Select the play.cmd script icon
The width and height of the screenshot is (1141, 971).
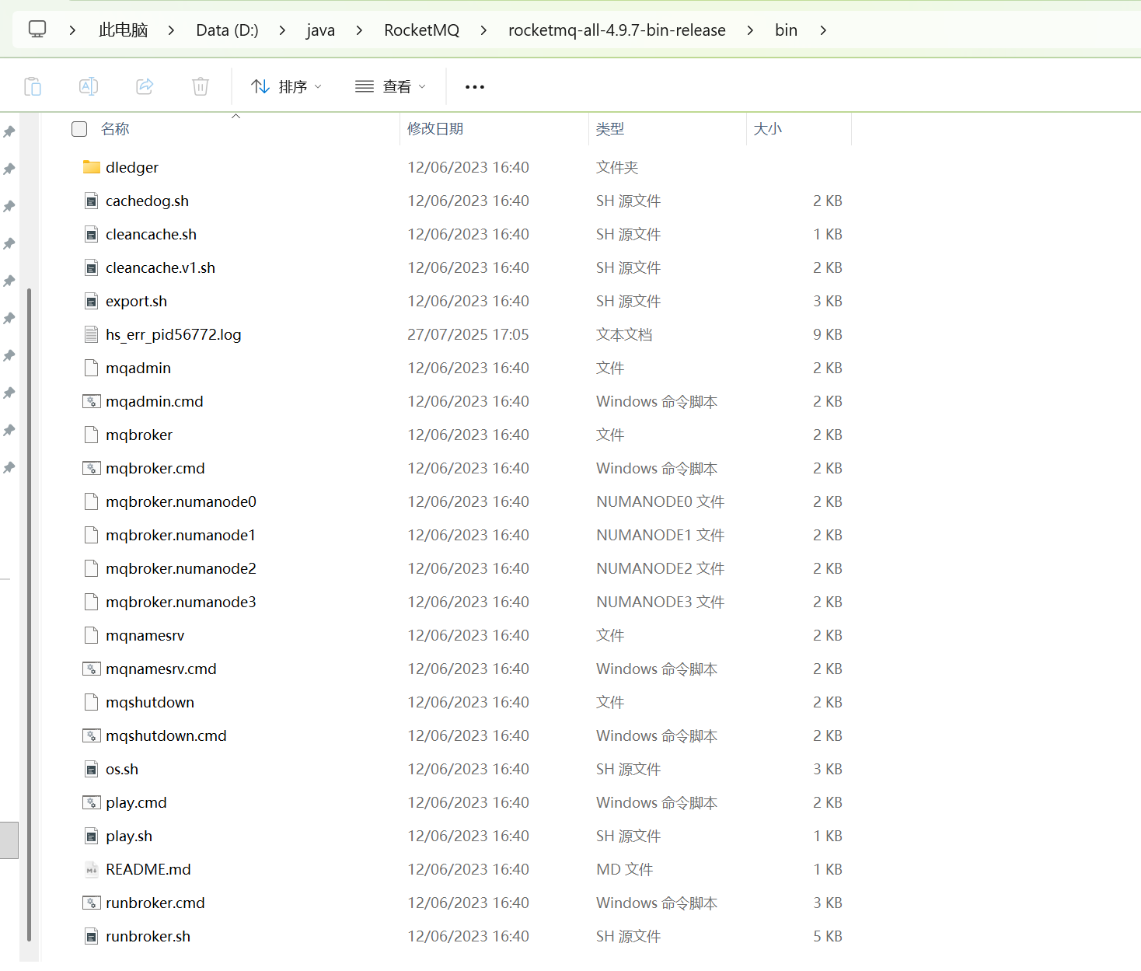point(92,802)
